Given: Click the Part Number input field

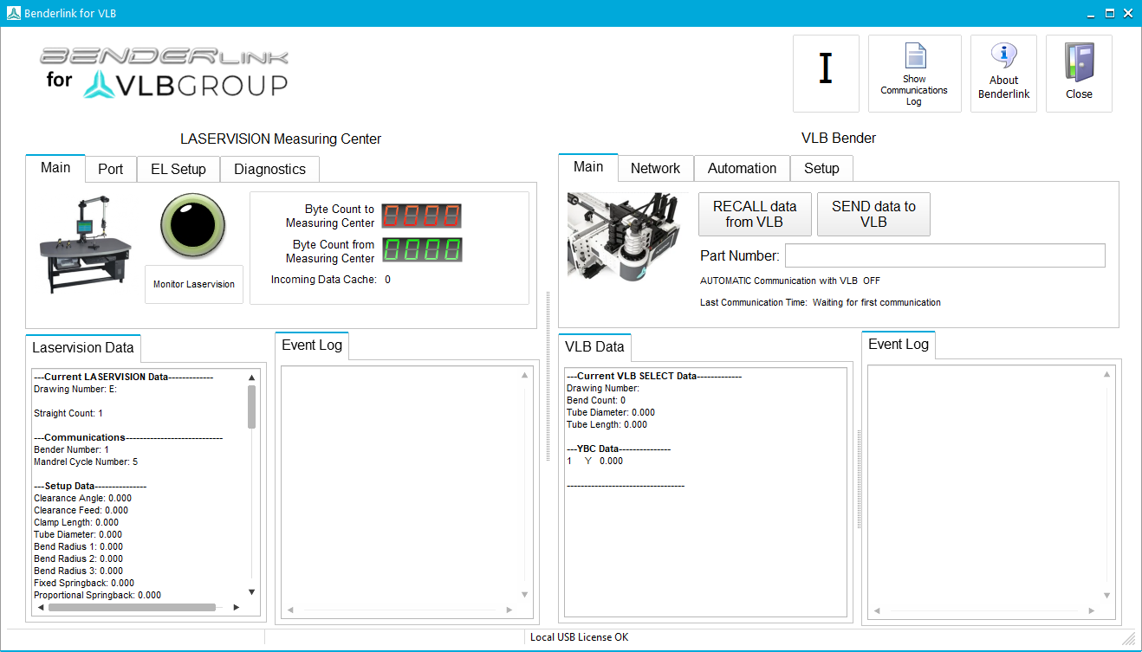Looking at the screenshot, I should [x=944, y=255].
